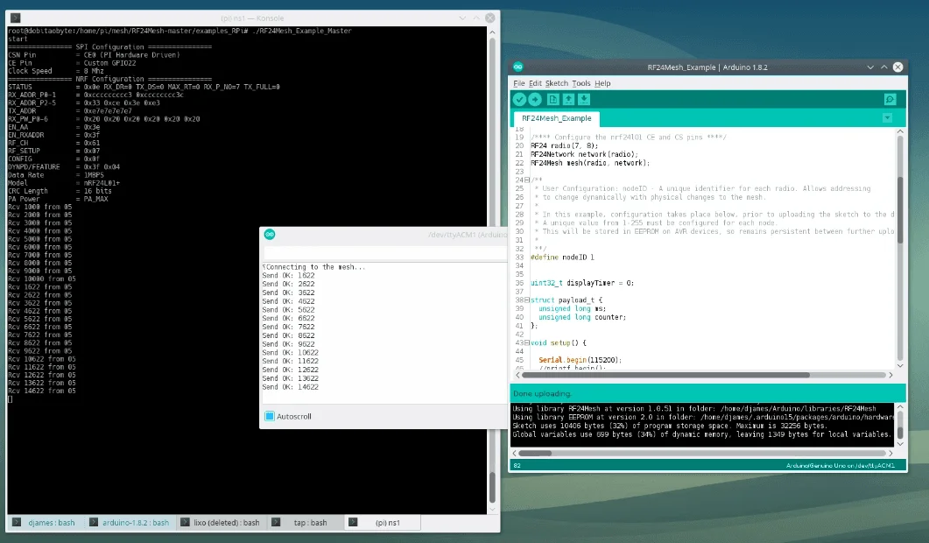
Task: Collapse the struct payload_t block at line 38
Action: point(527,300)
